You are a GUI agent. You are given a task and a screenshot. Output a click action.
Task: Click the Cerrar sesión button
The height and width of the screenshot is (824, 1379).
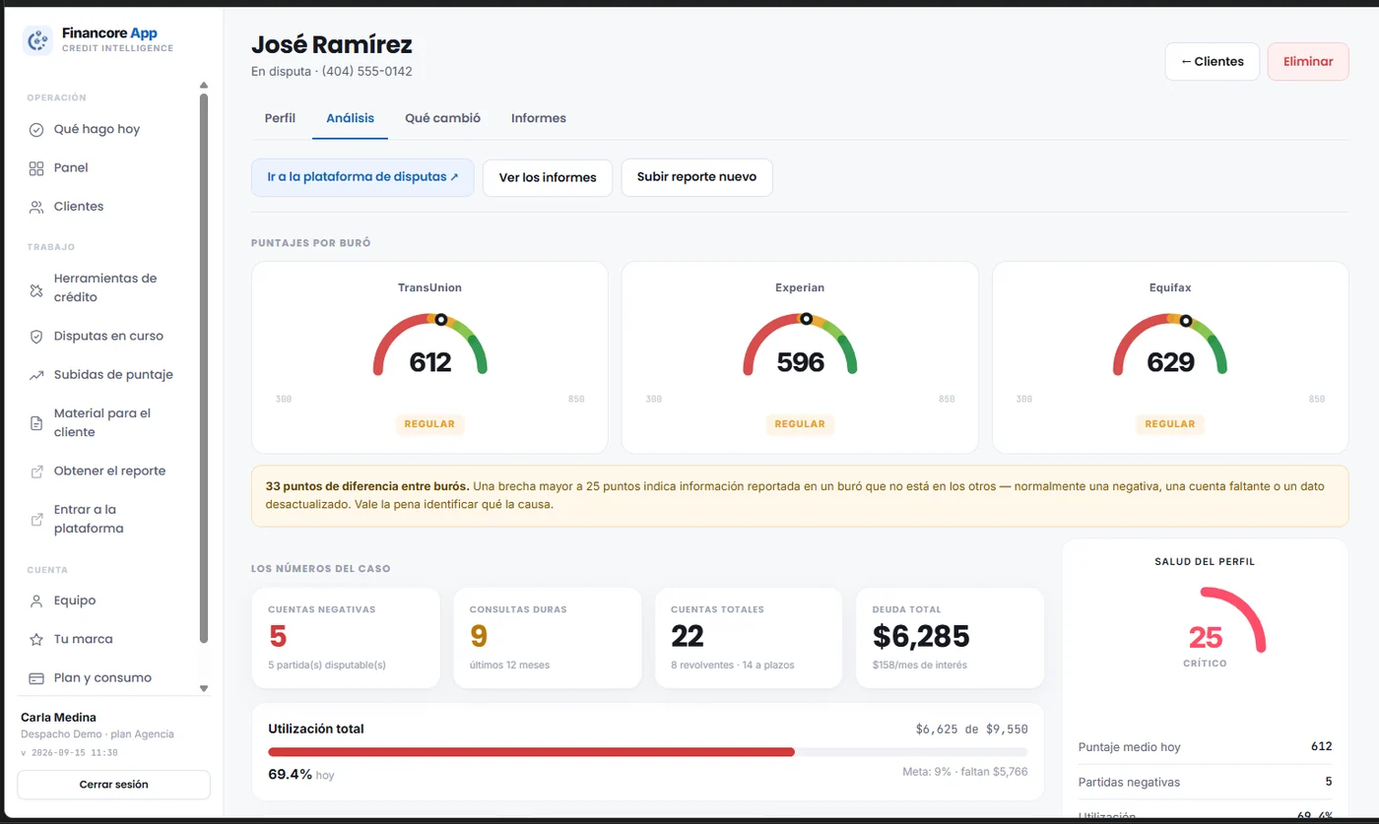click(113, 785)
